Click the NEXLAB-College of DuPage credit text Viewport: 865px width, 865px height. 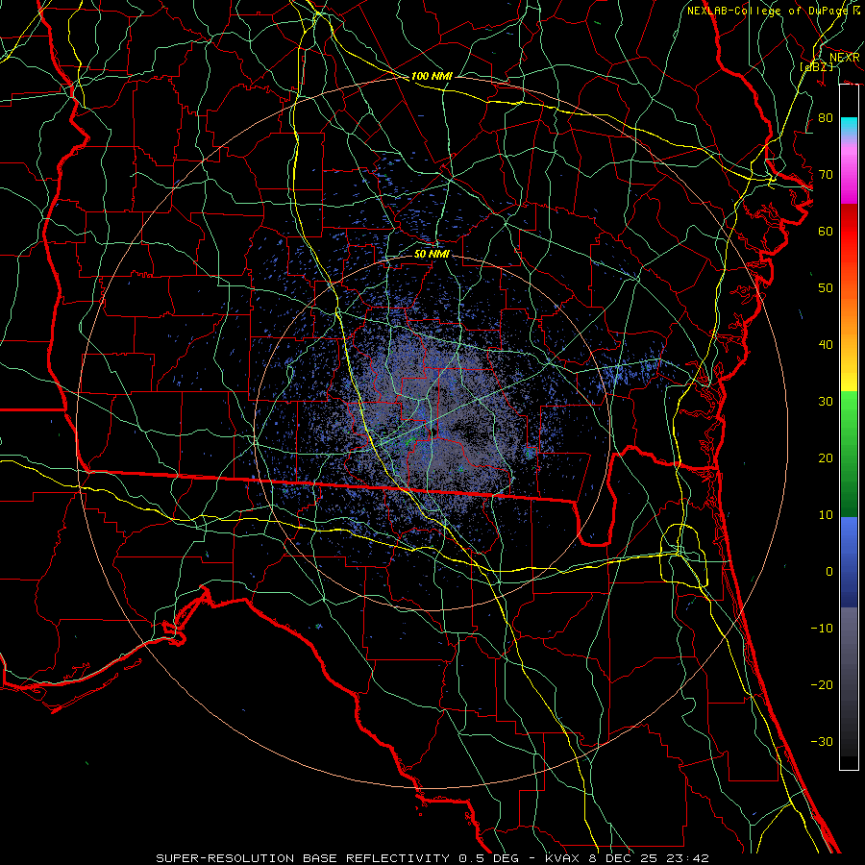(773, 11)
